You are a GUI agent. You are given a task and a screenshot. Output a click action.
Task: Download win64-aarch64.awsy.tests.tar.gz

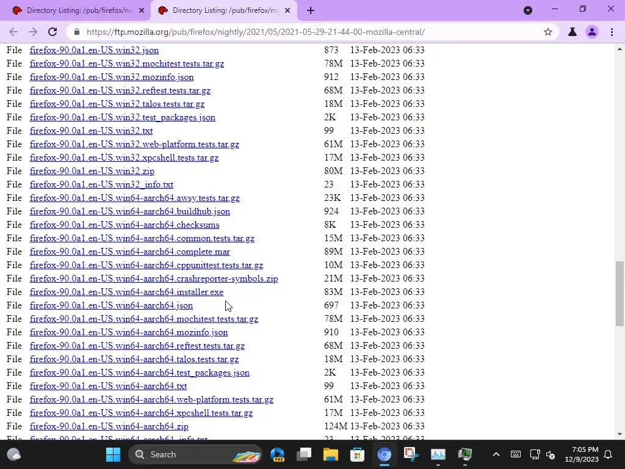pos(135,198)
